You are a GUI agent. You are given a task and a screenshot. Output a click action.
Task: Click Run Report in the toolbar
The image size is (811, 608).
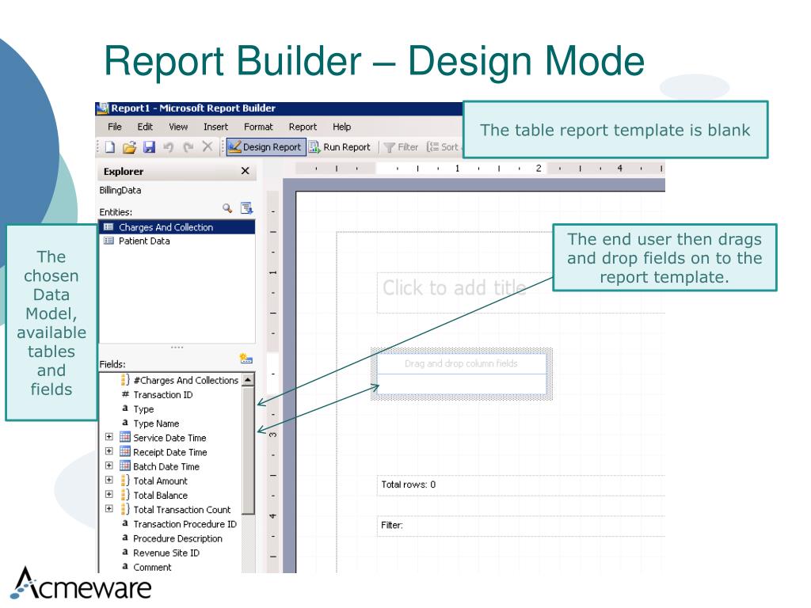(x=340, y=146)
